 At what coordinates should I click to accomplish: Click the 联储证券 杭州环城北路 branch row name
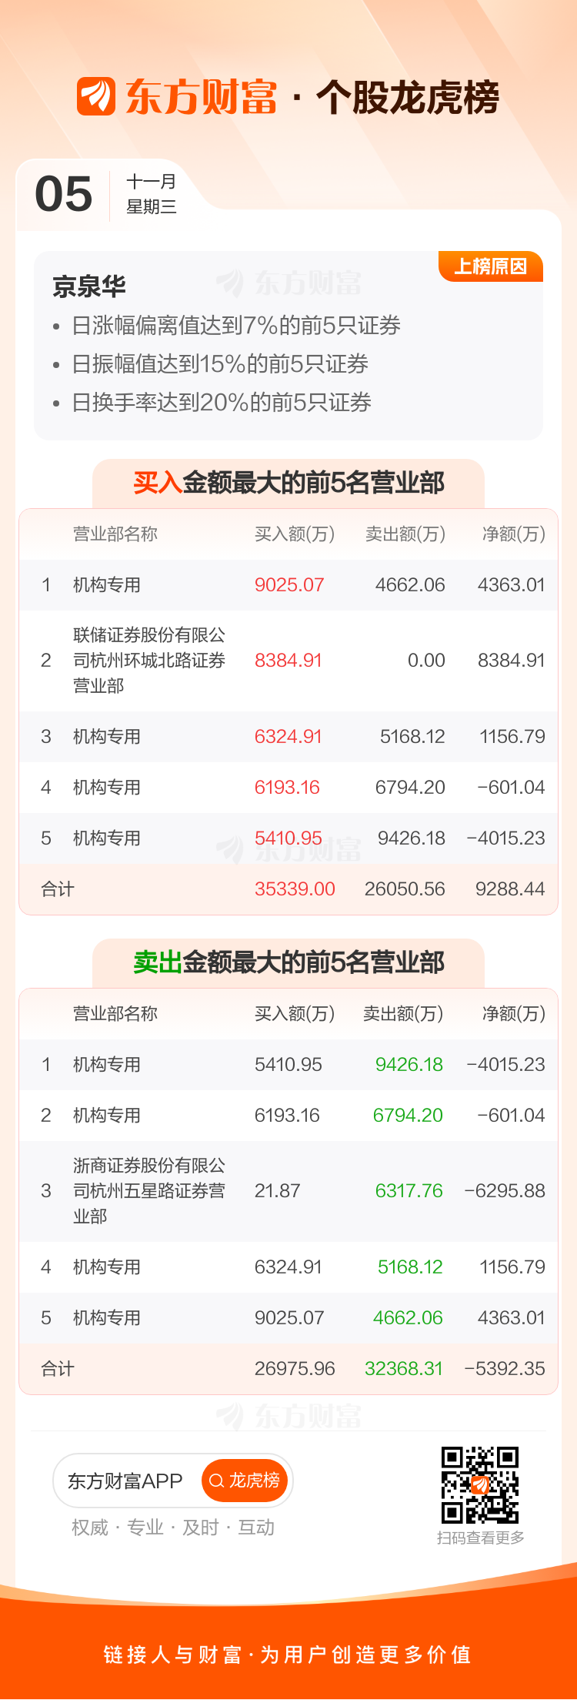(149, 660)
